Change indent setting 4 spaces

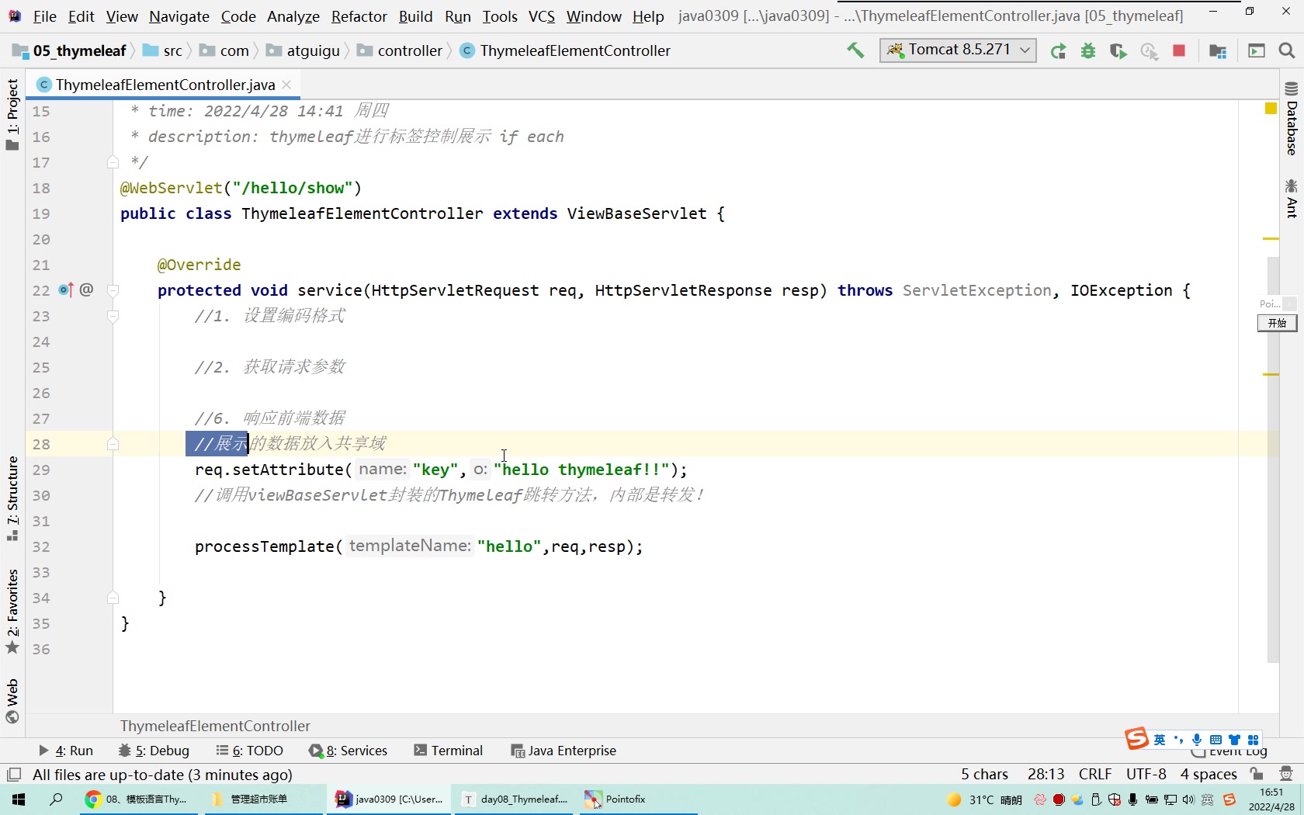click(x=1209, y=775)
